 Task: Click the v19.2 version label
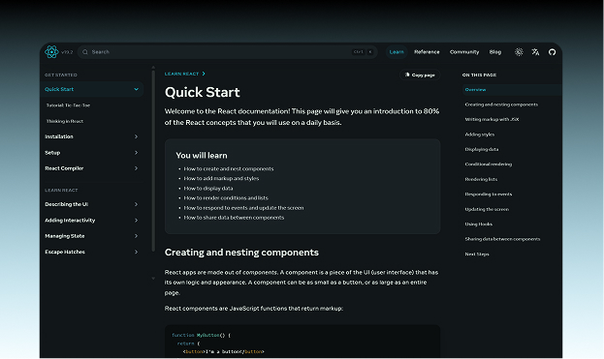click(x=67, y=52)
